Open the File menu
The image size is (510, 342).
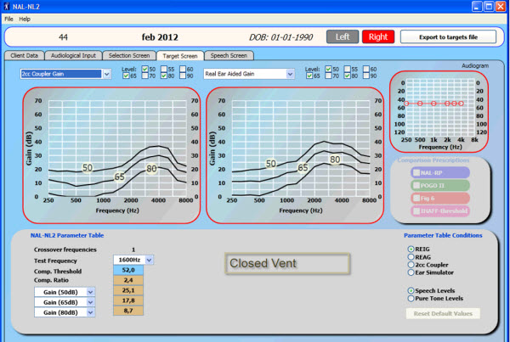[8, 20]
